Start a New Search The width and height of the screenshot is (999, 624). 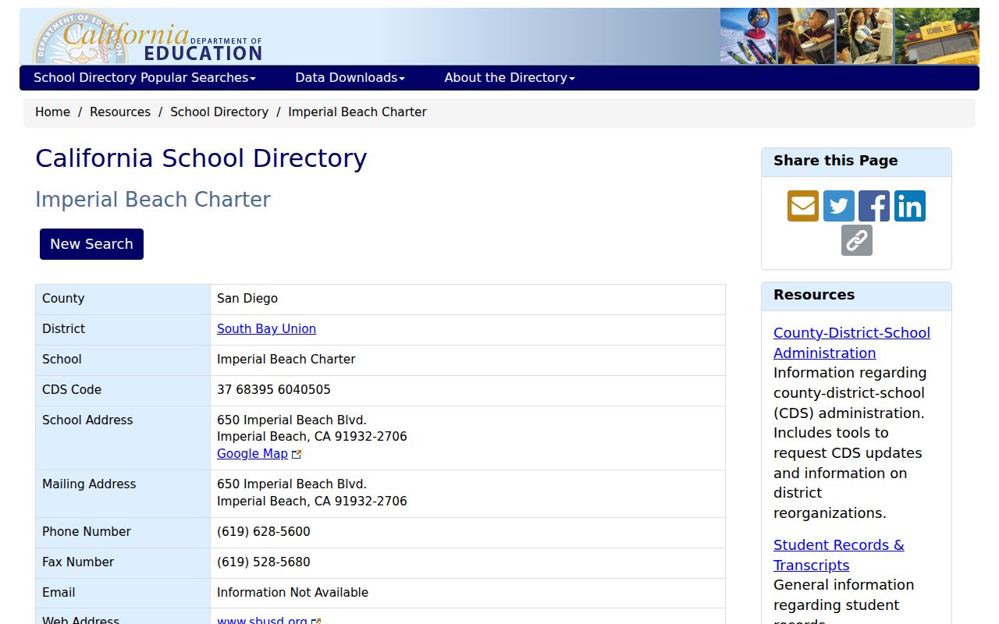(91, 244)
